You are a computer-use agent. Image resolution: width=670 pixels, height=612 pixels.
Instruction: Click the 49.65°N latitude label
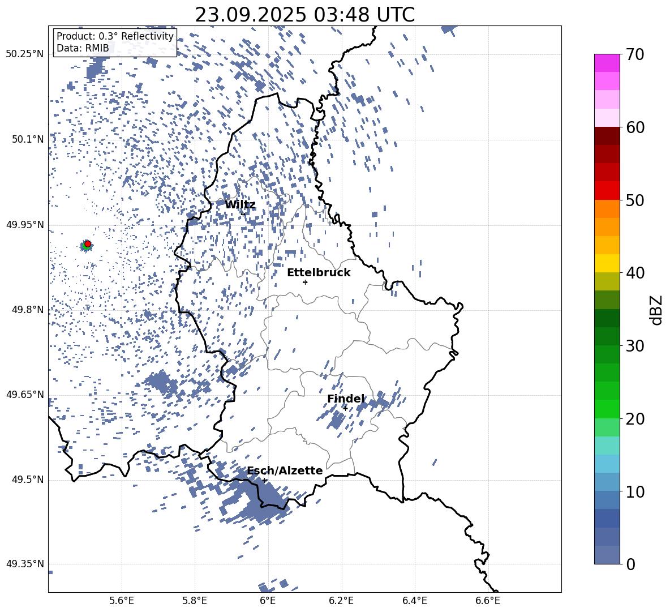click(x=25, y=394)
